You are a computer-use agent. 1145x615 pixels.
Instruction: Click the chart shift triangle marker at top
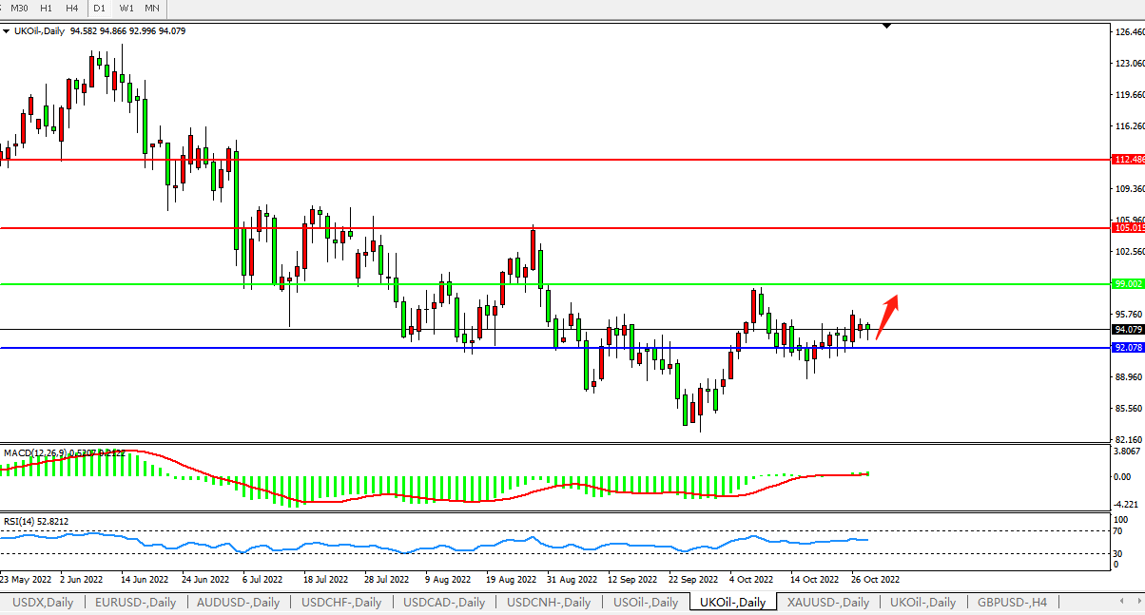[886, 27]
